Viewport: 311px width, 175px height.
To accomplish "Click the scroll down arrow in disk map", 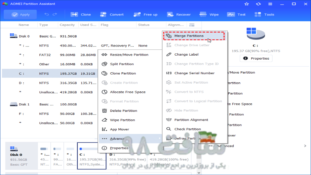I will 199,173.
